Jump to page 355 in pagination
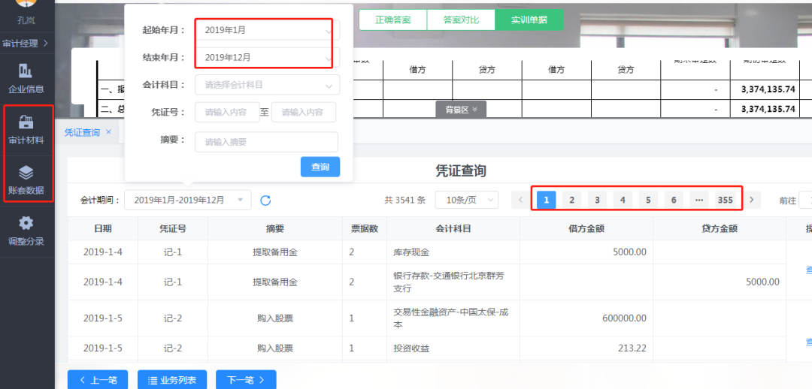The width and height of the screenshot is (812, 389). coord(725,200)
